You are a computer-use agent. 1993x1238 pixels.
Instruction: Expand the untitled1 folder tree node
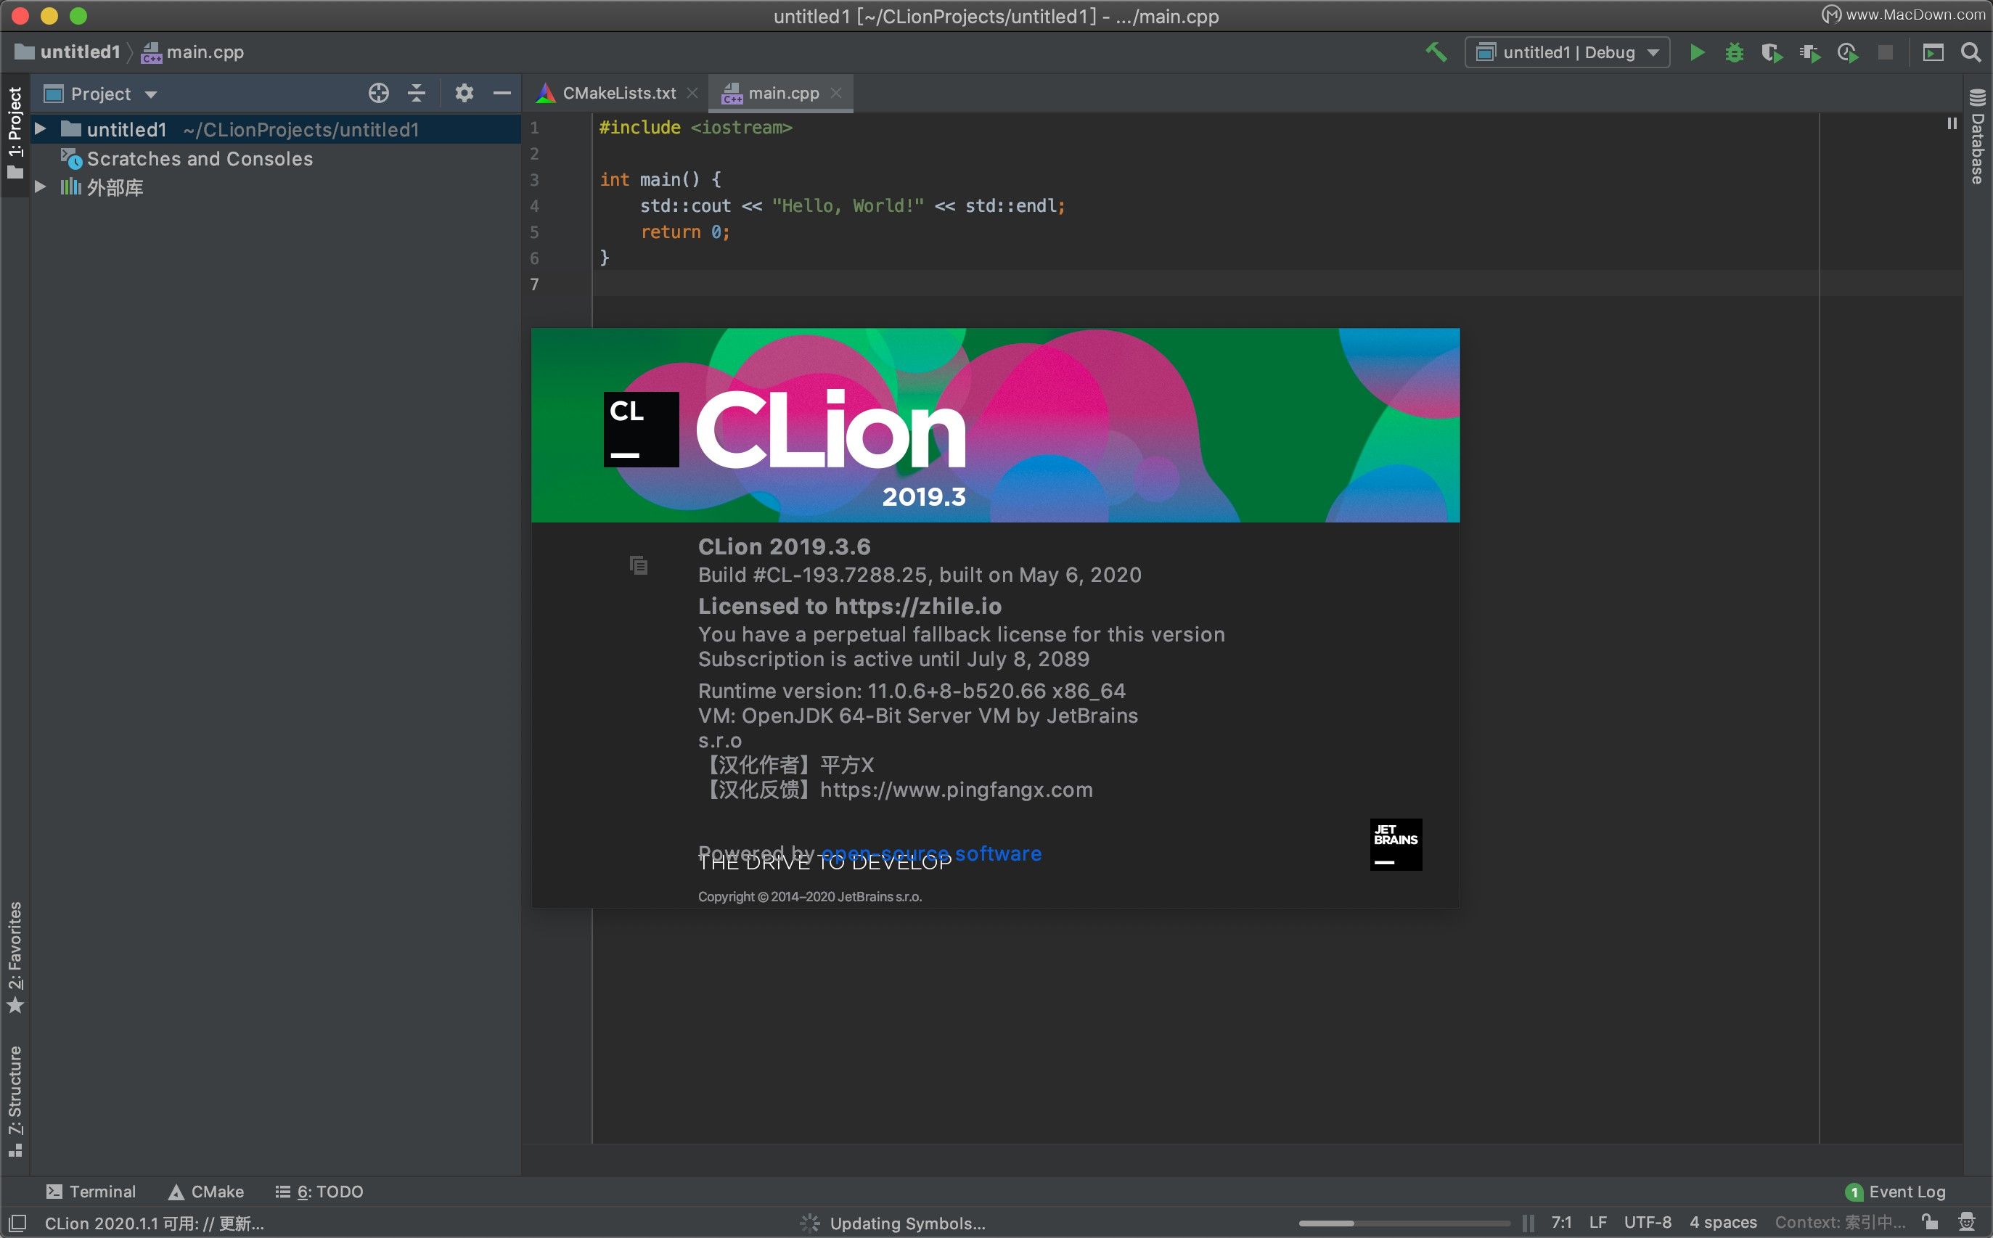coord(39,128)
